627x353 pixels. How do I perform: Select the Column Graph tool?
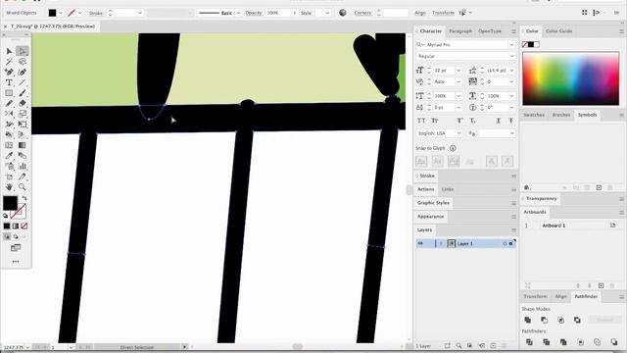pos(22,166)
